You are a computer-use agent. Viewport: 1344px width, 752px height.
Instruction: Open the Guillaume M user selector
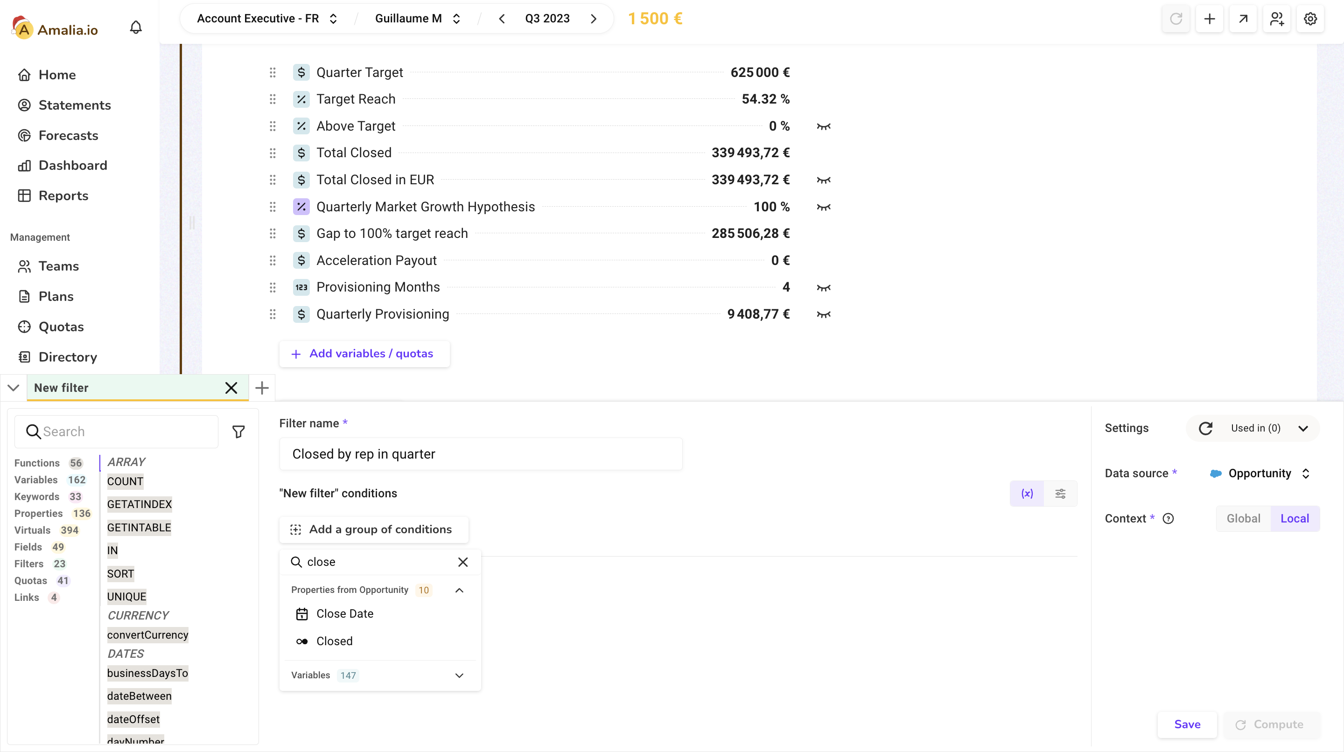tap(417, 19)
